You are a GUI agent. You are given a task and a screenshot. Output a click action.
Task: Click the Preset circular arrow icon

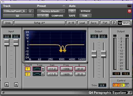click(64, 6)
